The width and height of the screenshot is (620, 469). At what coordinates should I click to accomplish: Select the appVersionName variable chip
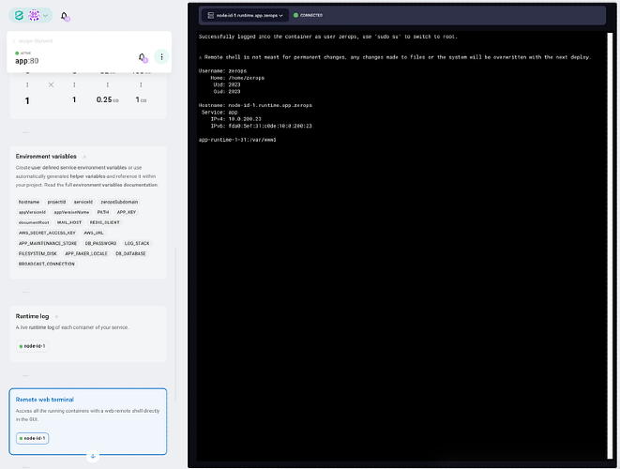click(x=71, y=212)
